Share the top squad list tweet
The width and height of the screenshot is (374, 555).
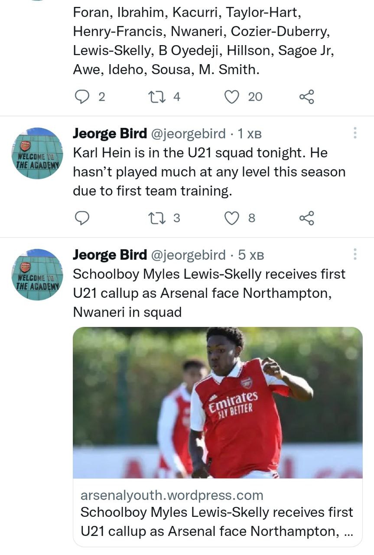coord(306,97)
